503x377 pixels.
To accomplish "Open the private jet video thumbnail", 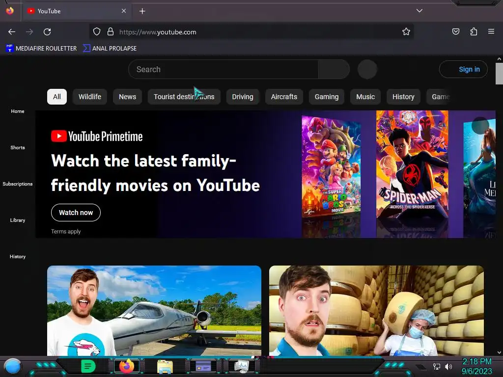I will pyautogui.click(x=154, y=310).
